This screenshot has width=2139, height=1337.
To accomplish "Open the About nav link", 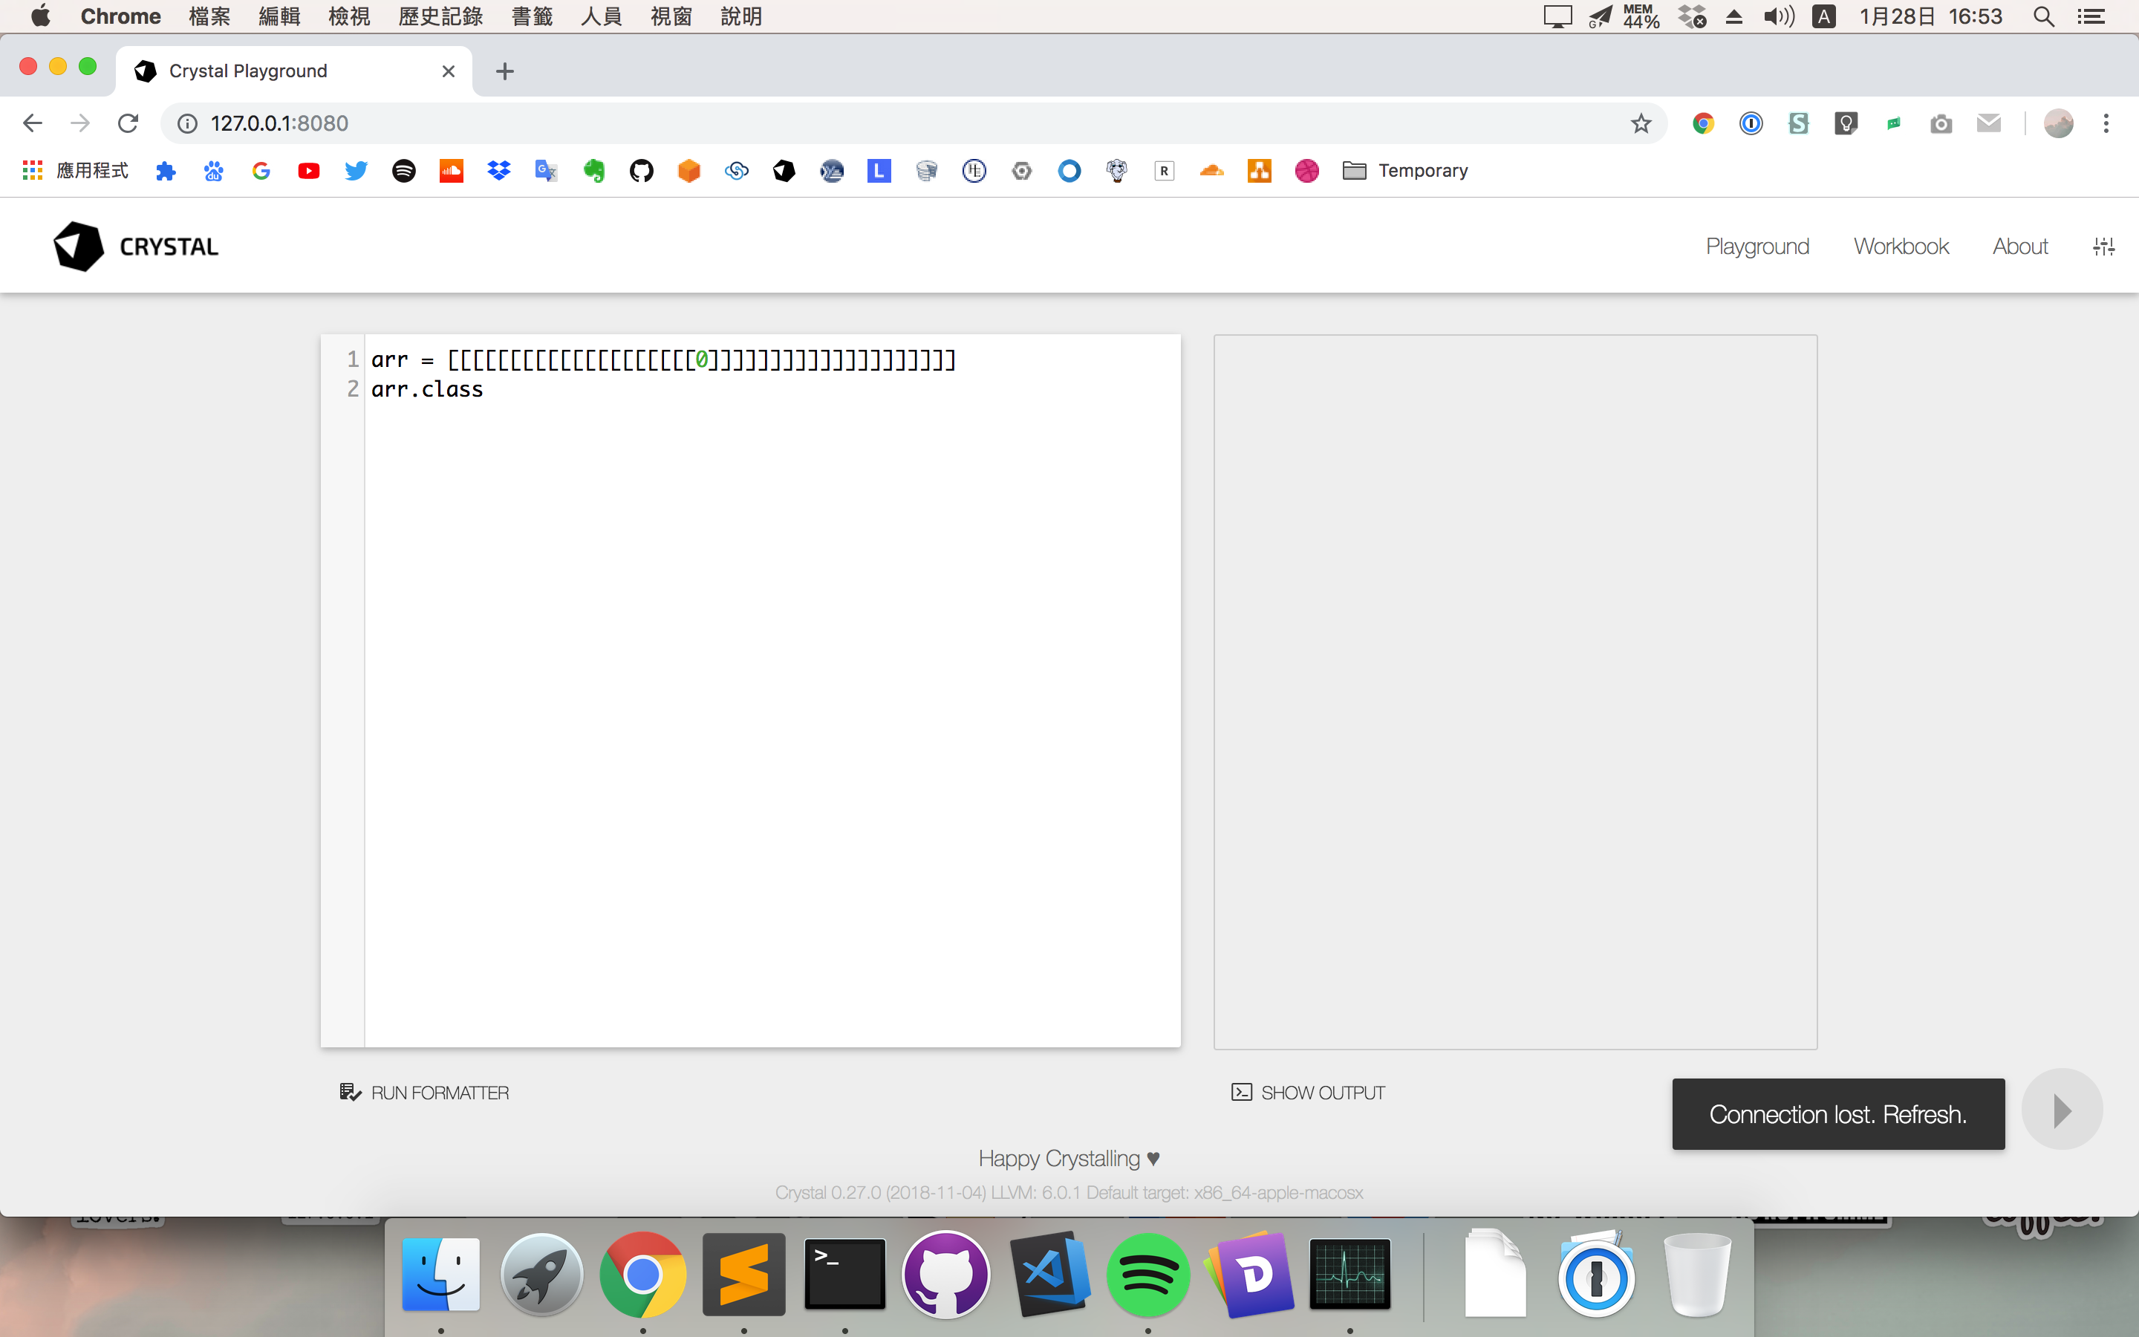I will click(2019, 247).
